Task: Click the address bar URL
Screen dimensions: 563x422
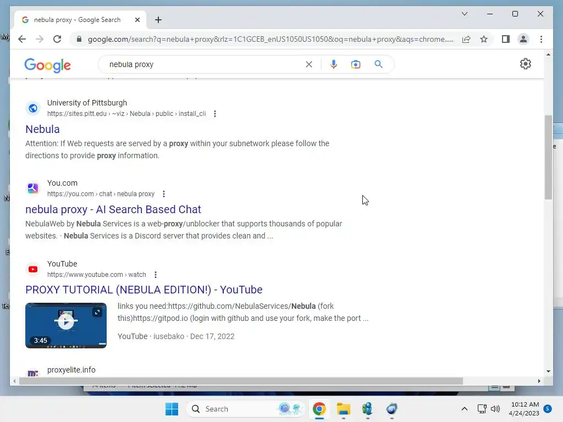Action: (x=271, y=39)
